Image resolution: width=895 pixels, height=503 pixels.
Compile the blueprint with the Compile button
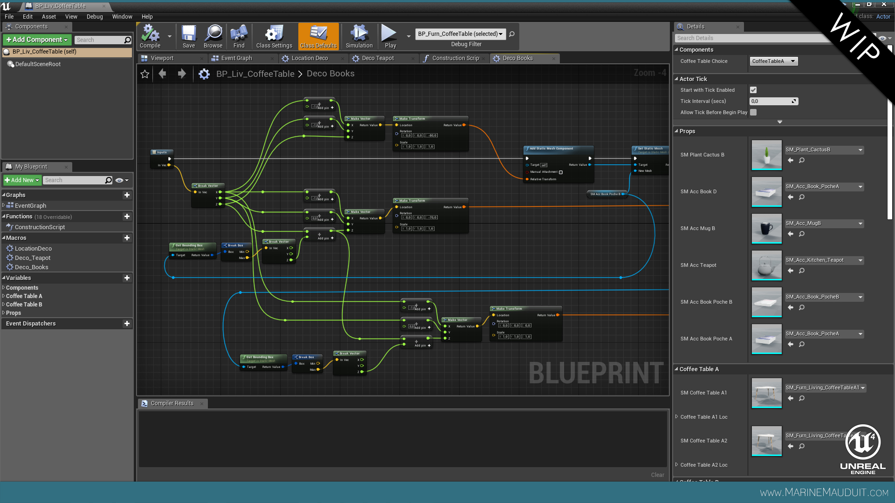point(150,36)
